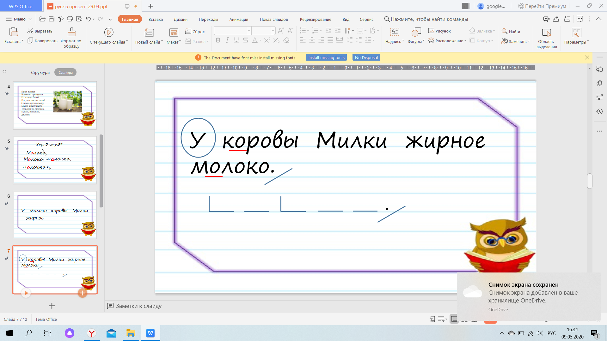
Task: Click No Disposal button
Action: coord(366,57)
